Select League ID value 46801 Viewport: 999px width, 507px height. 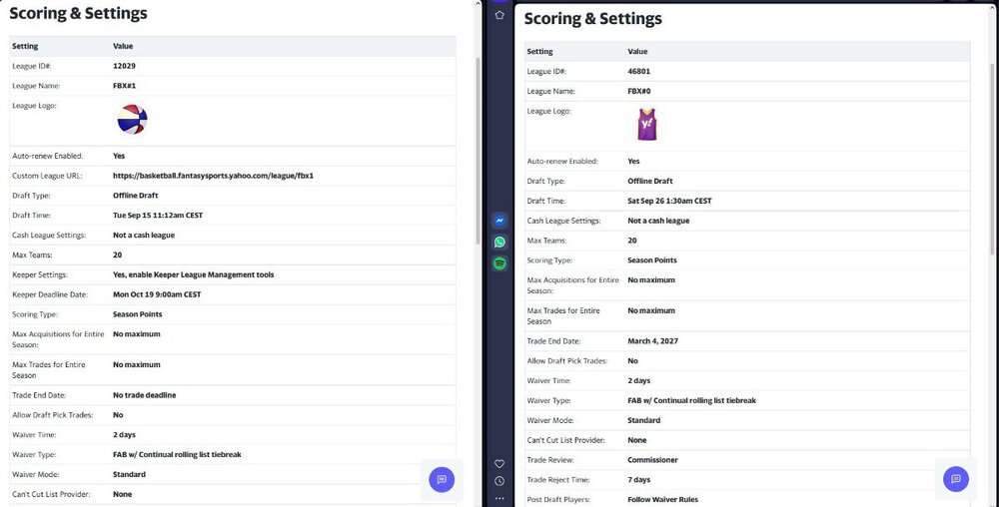tap(639, 71)
